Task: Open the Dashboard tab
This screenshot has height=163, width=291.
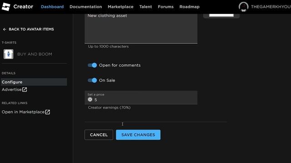Action: (x=52, y=7)
